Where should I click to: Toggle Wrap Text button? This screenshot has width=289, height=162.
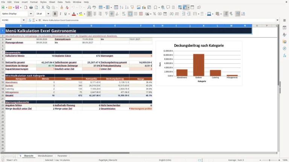coord(124,14)
